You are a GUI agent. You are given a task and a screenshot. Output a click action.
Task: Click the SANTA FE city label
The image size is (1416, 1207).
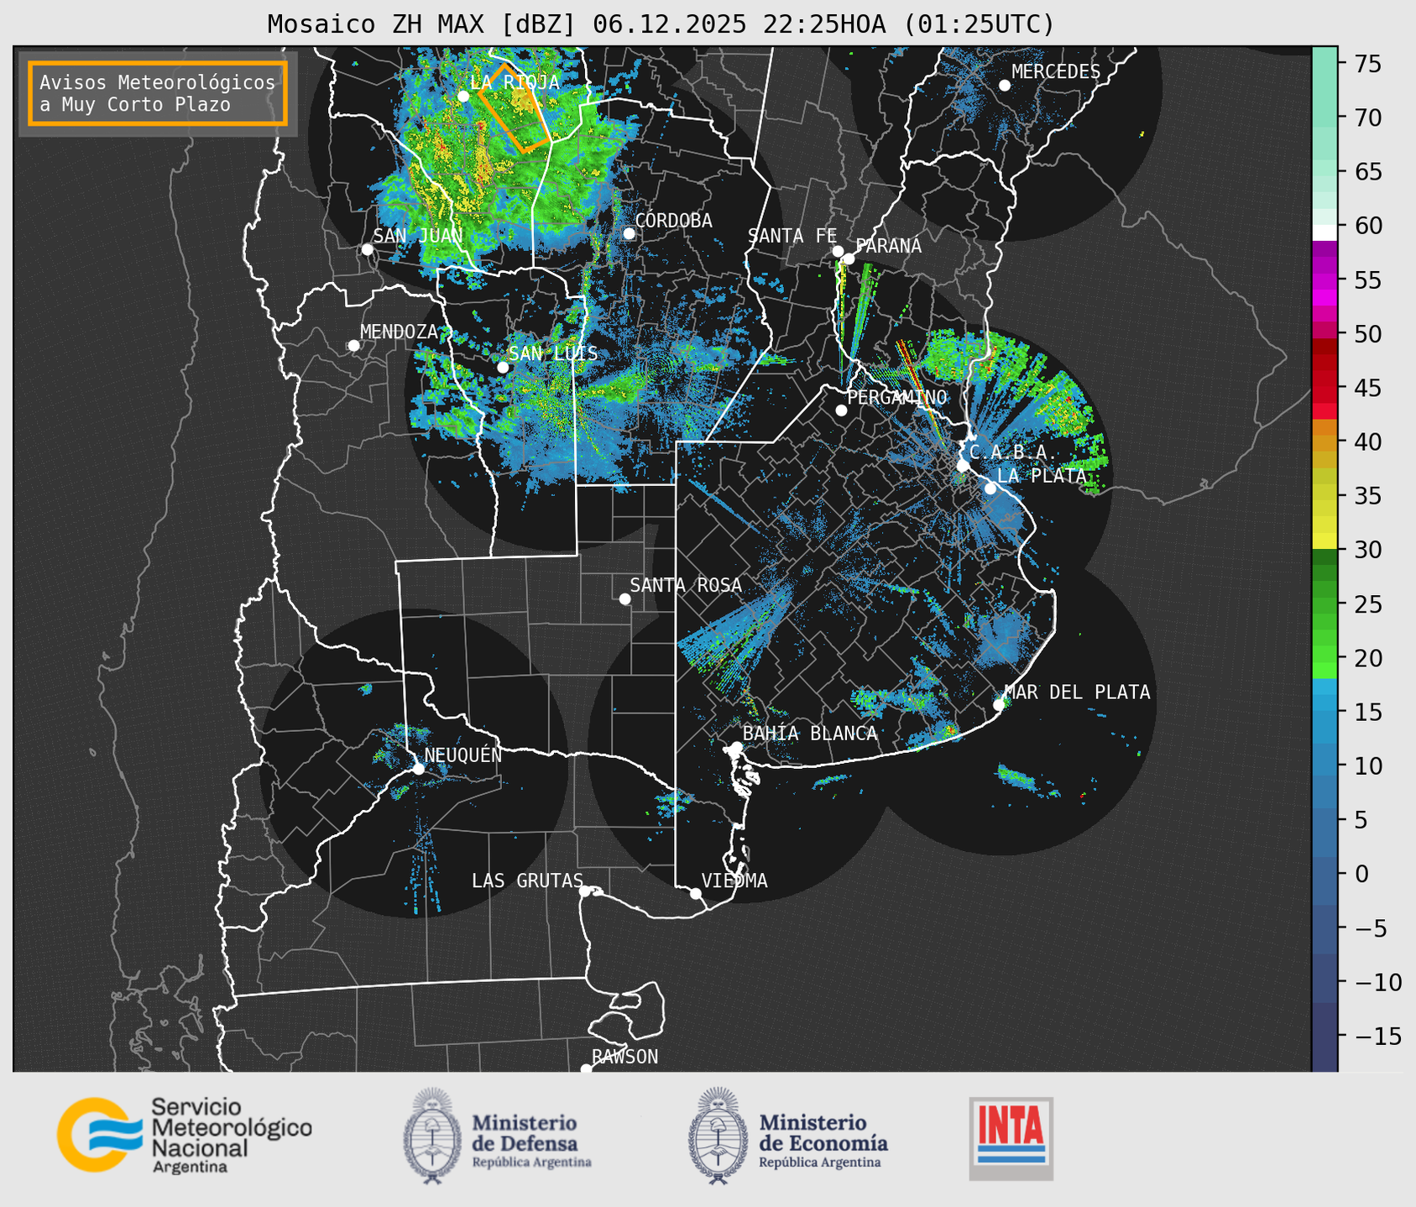pos(792,236)
